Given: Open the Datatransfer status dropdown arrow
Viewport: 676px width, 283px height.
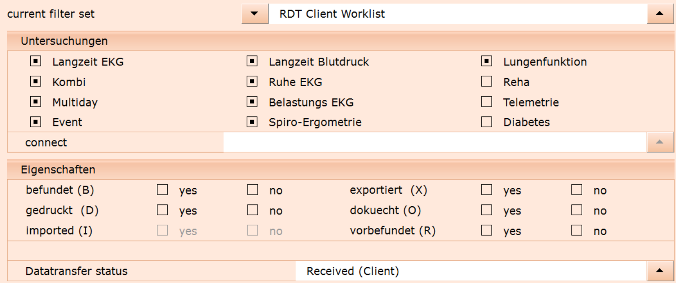Looking at the screenshot, I should [x=660, y=271].
